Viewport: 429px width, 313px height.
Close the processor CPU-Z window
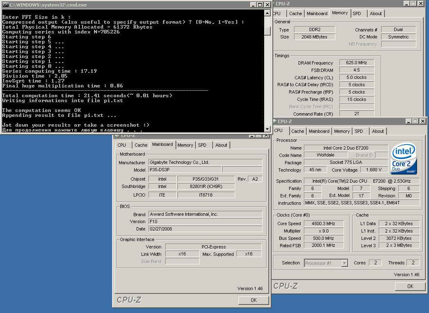click(423, 121)
